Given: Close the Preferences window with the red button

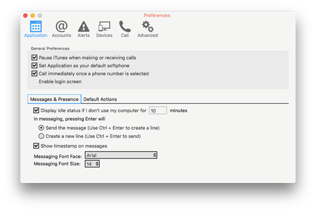Looking at the screenshot, I should click(x=25, y=16).
